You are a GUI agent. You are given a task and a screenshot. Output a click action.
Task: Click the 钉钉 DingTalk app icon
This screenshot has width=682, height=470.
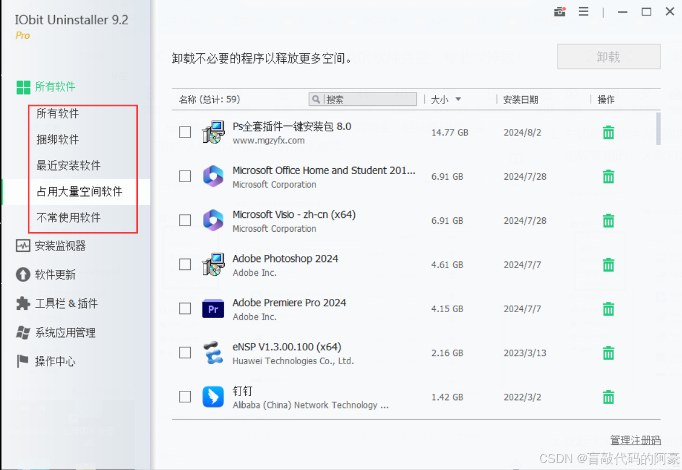[x=213, y=397]
